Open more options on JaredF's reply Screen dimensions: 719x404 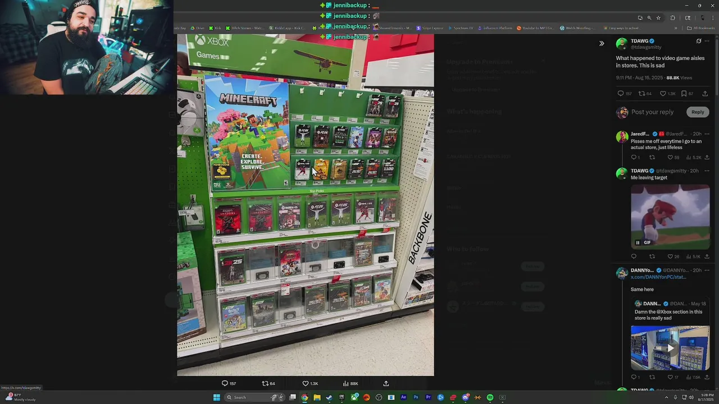click(707, 134)
